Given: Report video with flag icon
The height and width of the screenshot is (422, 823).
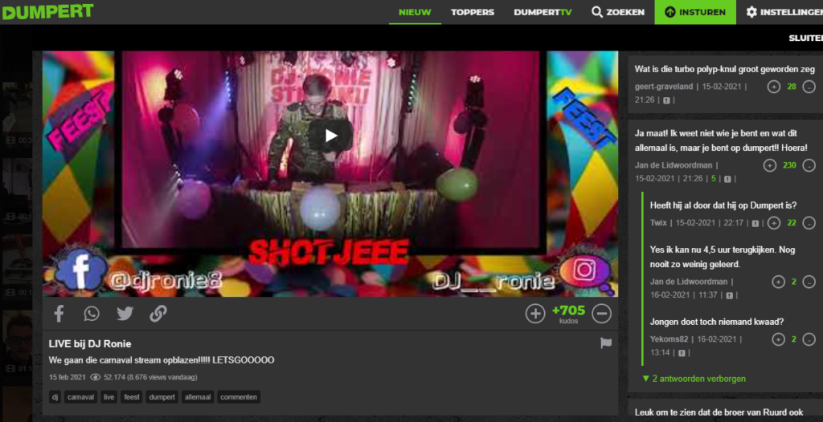Looking at the screenshot, I should [x=606, y=343].
